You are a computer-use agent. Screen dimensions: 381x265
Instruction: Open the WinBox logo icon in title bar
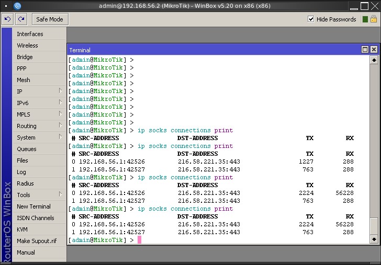(x=17, y=6)
